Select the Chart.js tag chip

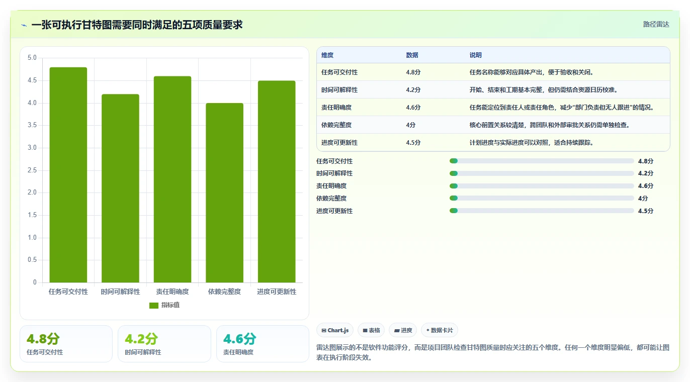pos(335,330)
